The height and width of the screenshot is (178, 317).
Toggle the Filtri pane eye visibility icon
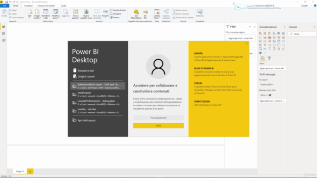point(250,27)
